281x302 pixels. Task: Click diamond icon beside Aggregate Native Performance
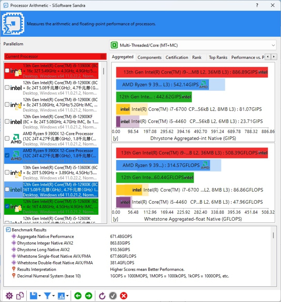click(x=14, y=236)
